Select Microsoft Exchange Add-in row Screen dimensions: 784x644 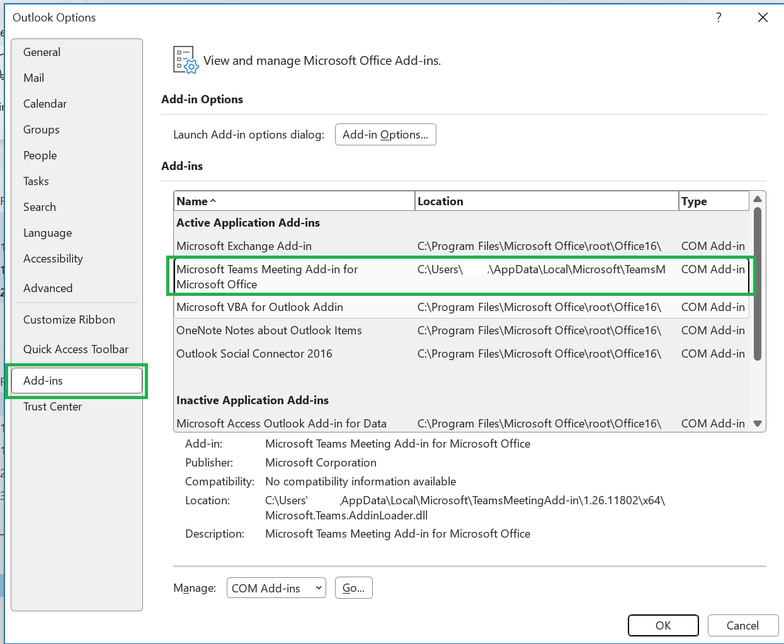[x=461, y=246]
